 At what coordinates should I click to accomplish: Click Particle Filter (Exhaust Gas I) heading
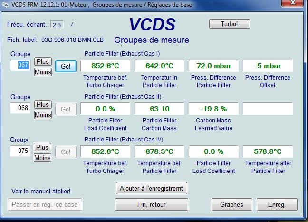(x=122, y=54)
